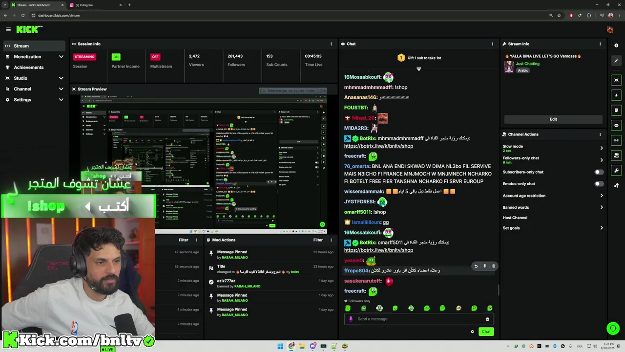Screen dimensions: 625x352
Task: Pin ffropo804's chat message
Action: coord(485,266)
